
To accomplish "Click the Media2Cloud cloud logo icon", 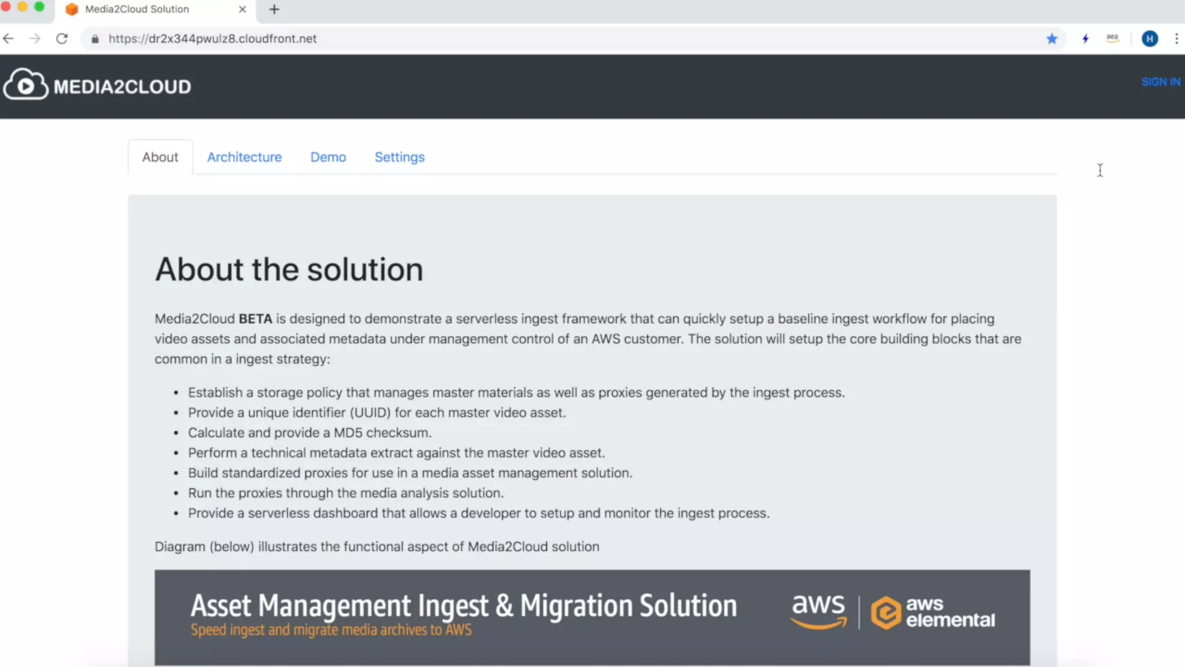I will point(25,85).
